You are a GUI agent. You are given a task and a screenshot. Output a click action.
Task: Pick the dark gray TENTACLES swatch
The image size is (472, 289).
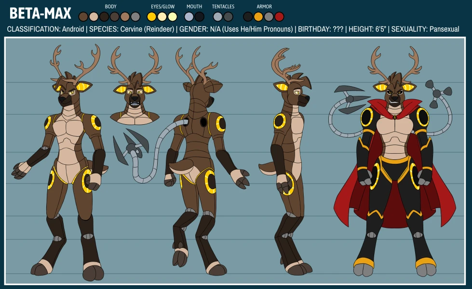(228, 16)
